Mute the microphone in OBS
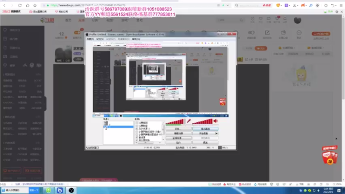 click(189, 121)
